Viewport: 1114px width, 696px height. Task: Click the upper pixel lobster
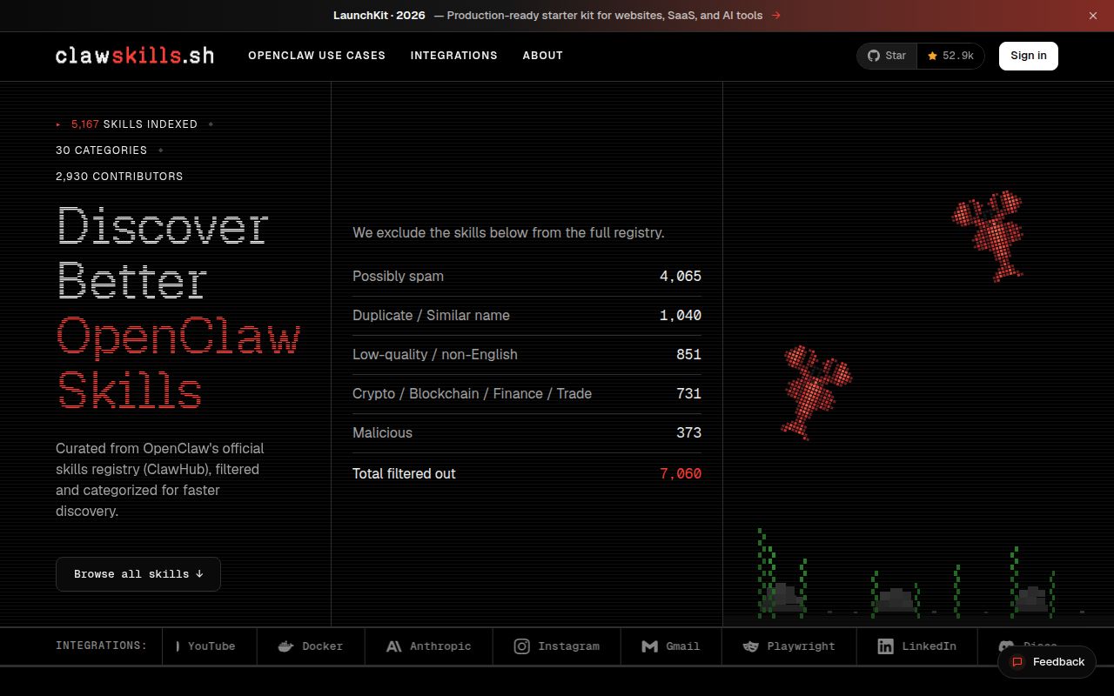click(988, 235)
